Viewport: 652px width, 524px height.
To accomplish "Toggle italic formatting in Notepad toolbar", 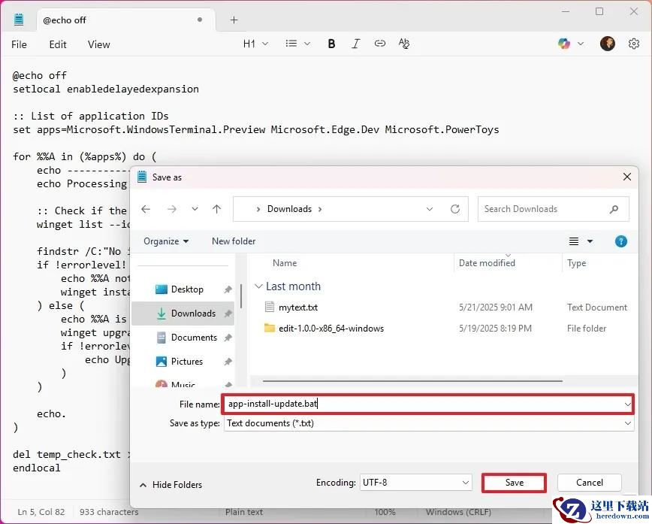I will pyautogui.click(x=355, y=44).
